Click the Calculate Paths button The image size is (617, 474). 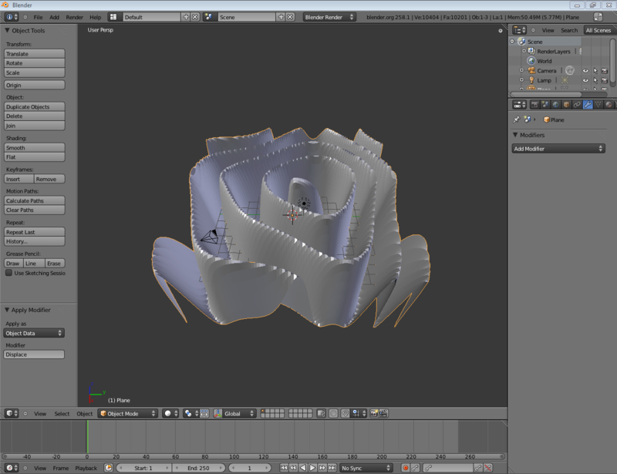click(34, 200)
